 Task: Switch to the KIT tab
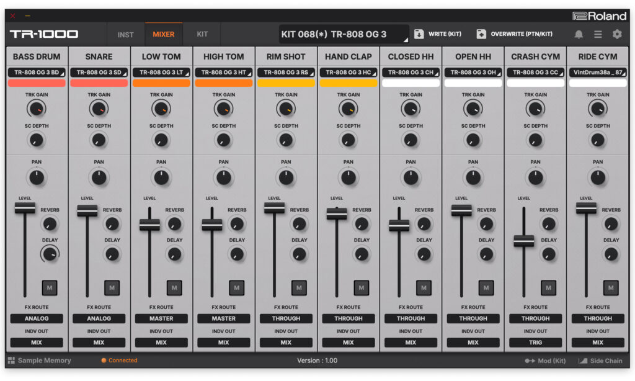tap(202, 34)
